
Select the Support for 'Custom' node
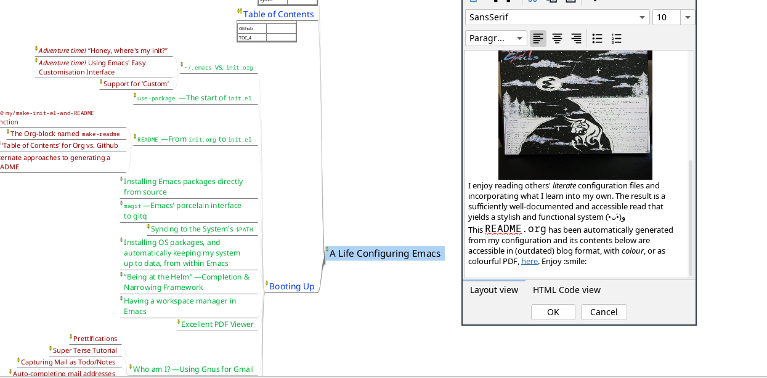pos(136,84)
